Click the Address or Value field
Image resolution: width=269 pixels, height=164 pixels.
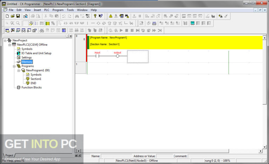[164, 156]
